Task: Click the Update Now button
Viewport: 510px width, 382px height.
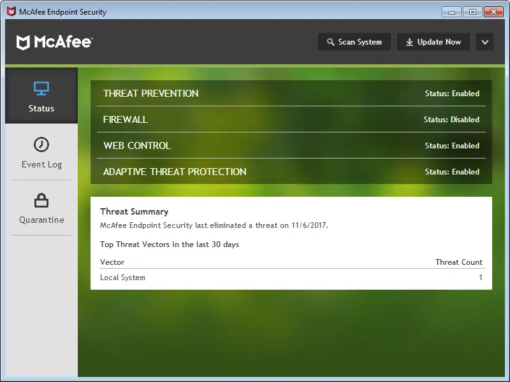Action: [x=433, y=42]
